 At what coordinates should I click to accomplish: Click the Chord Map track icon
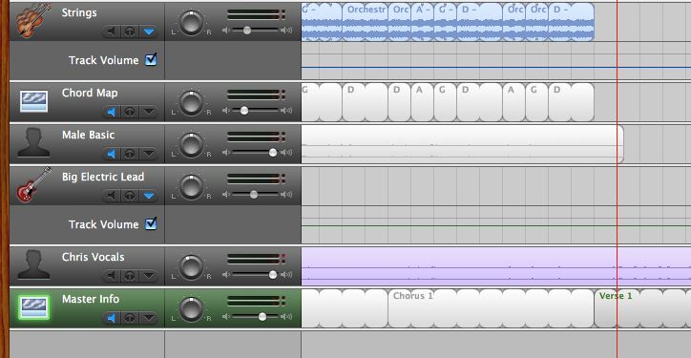[34, 102]
